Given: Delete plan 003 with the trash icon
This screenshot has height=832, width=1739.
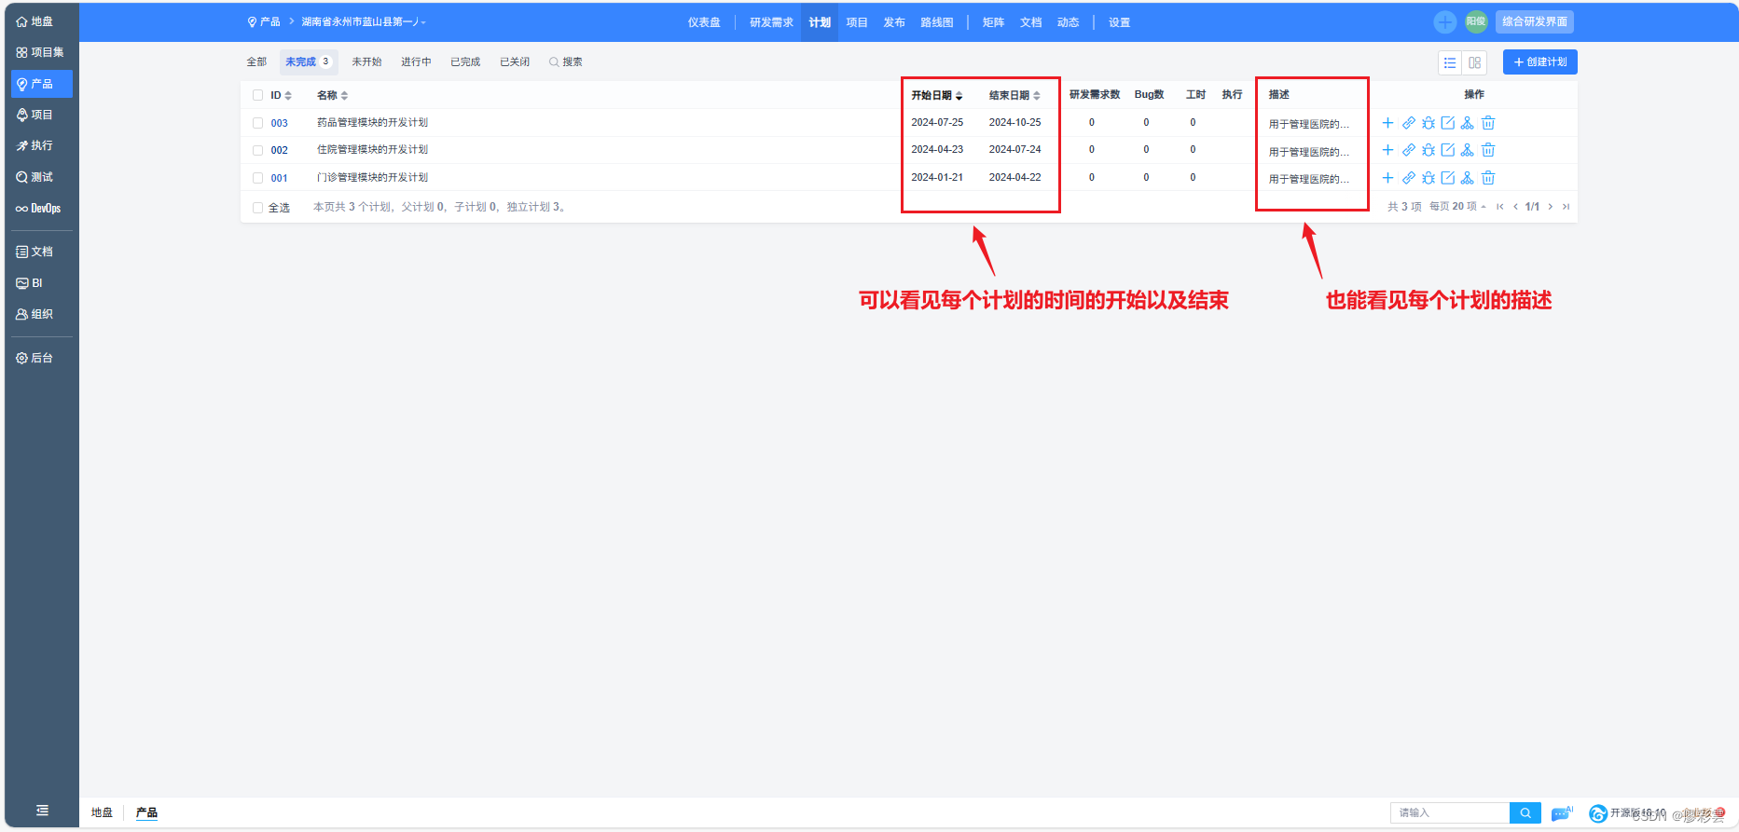Looking at the screenshot, I should tap(1488, 123).
